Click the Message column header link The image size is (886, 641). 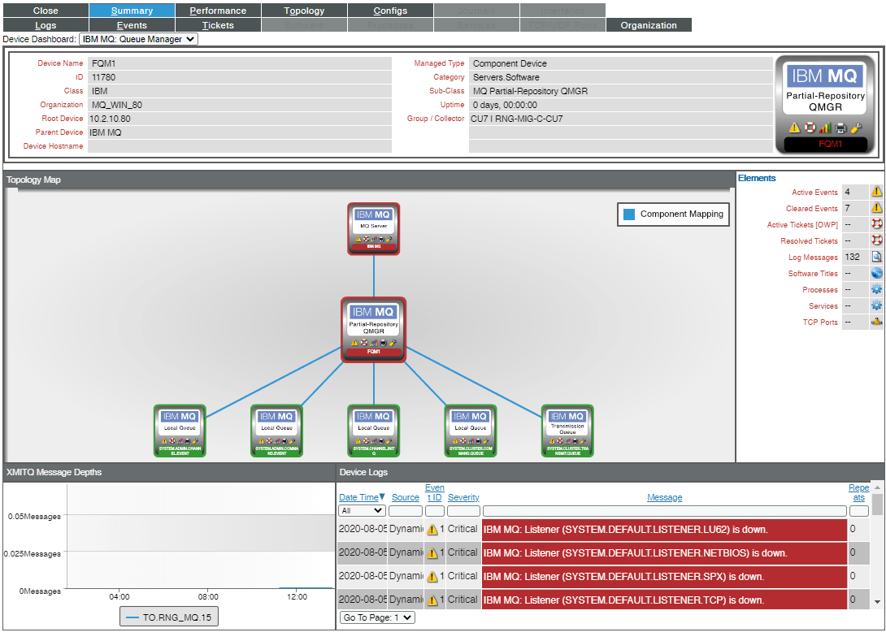click(664, 497)
